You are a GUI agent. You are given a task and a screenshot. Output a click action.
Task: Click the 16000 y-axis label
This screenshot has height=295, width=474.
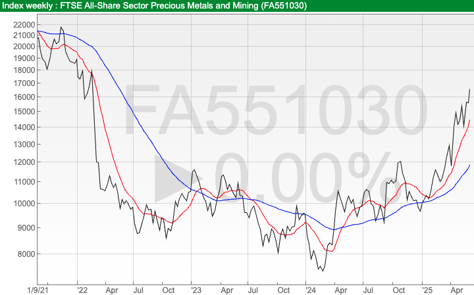pos(24,97)
